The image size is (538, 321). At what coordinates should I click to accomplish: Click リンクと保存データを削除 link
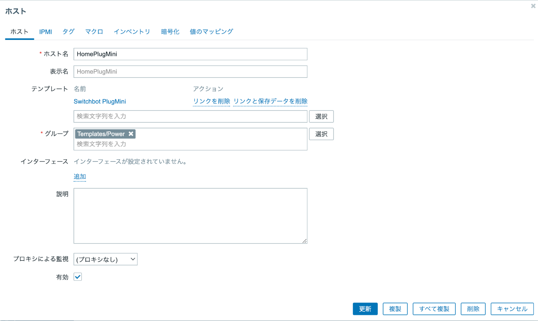[x=270, y=101]
